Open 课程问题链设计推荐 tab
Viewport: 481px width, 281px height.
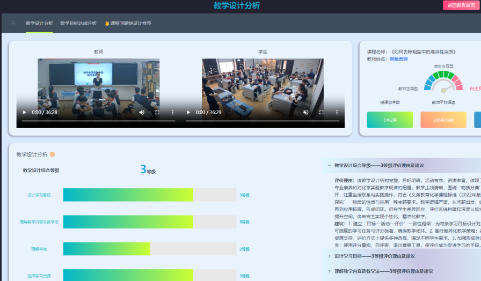[x=128, y=24]
